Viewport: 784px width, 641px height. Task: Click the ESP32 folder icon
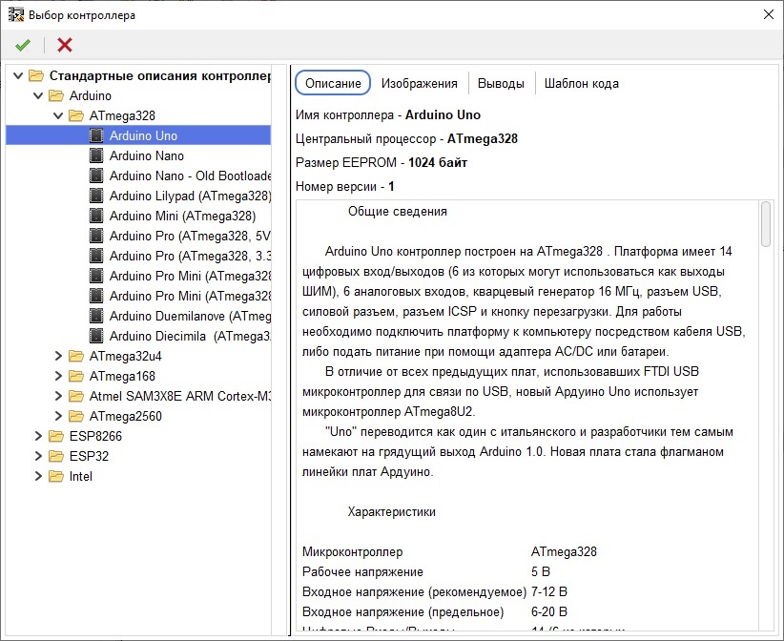pos(56,456)
